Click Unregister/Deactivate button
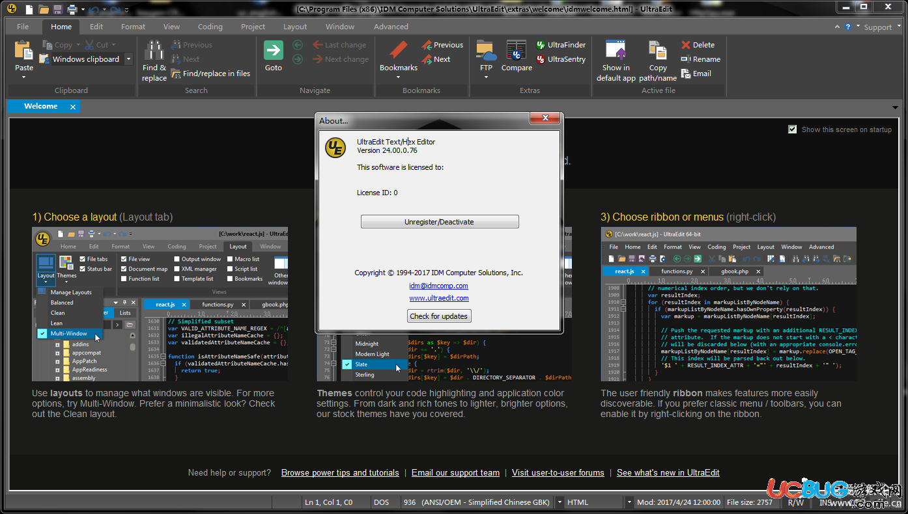Image resolution: width=908 pixels, height=514 pixels. point(440,222)
